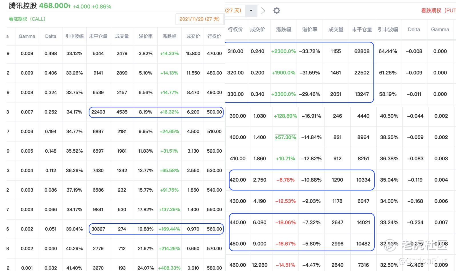Click the put-side implied volatility header
Screen dimensions: 456x271
pyautogui.click(x=388, y=29)
